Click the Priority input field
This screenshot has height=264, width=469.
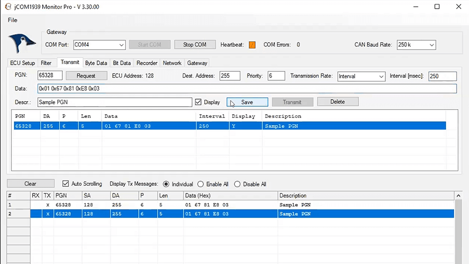tap(276, 76)
